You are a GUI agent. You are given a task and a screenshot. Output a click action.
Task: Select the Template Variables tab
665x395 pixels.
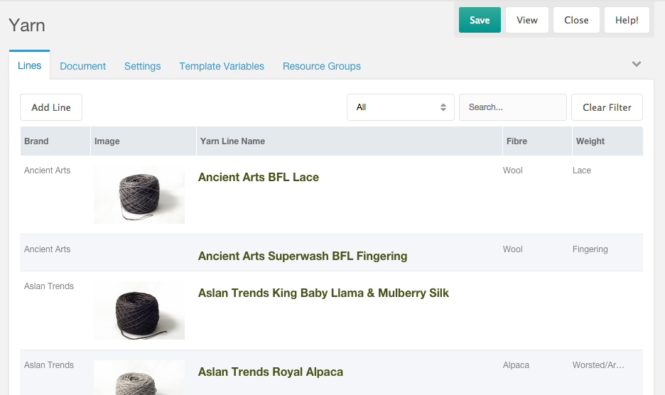pos(222,66)
